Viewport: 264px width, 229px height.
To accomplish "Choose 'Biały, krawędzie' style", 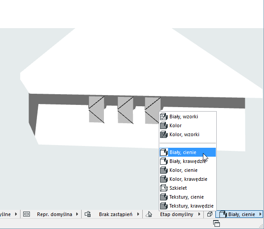I will [188, 161].
